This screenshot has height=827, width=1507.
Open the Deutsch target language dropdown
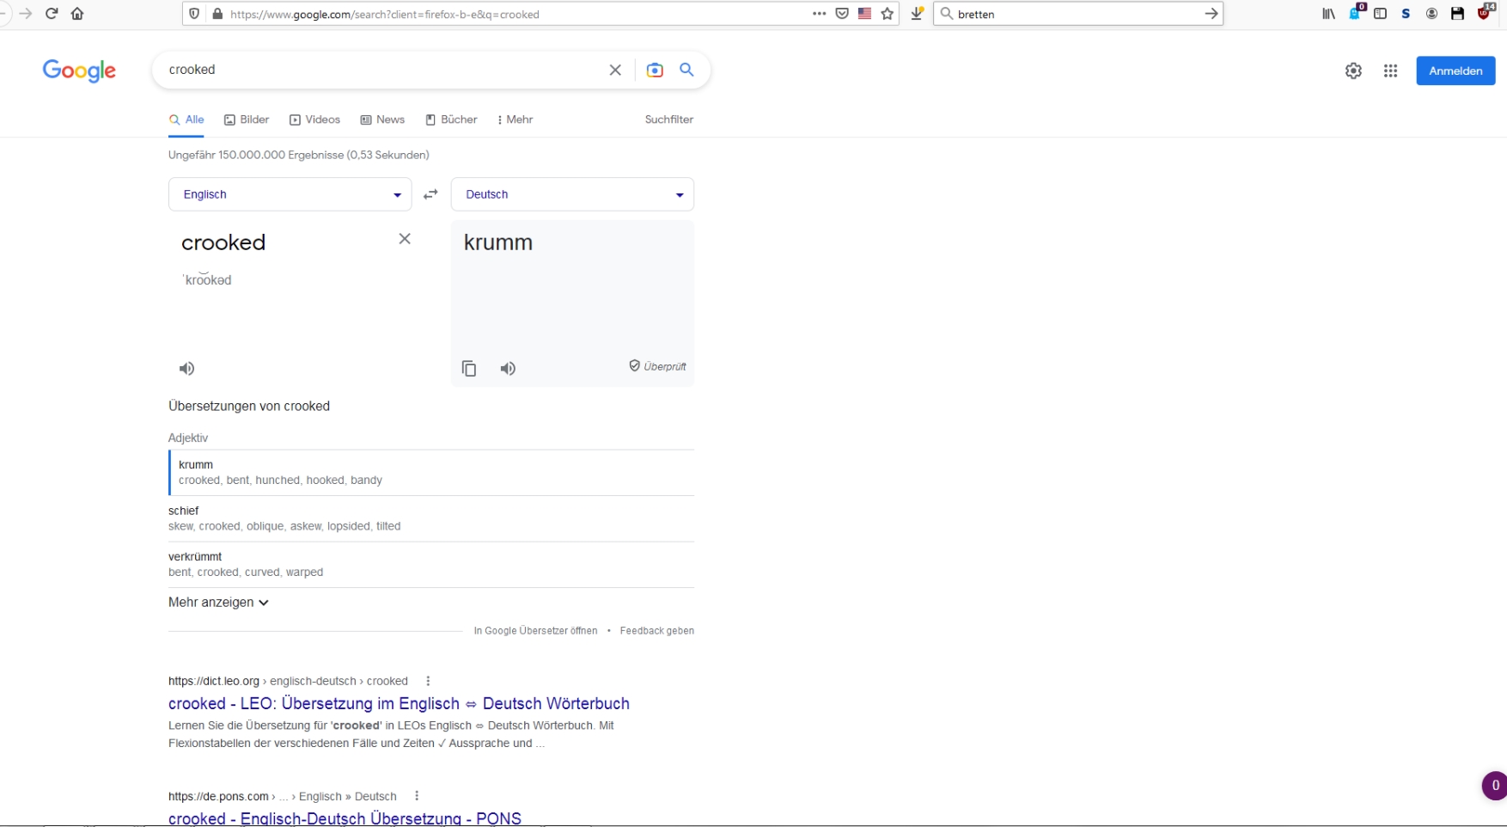click(572, 194)
